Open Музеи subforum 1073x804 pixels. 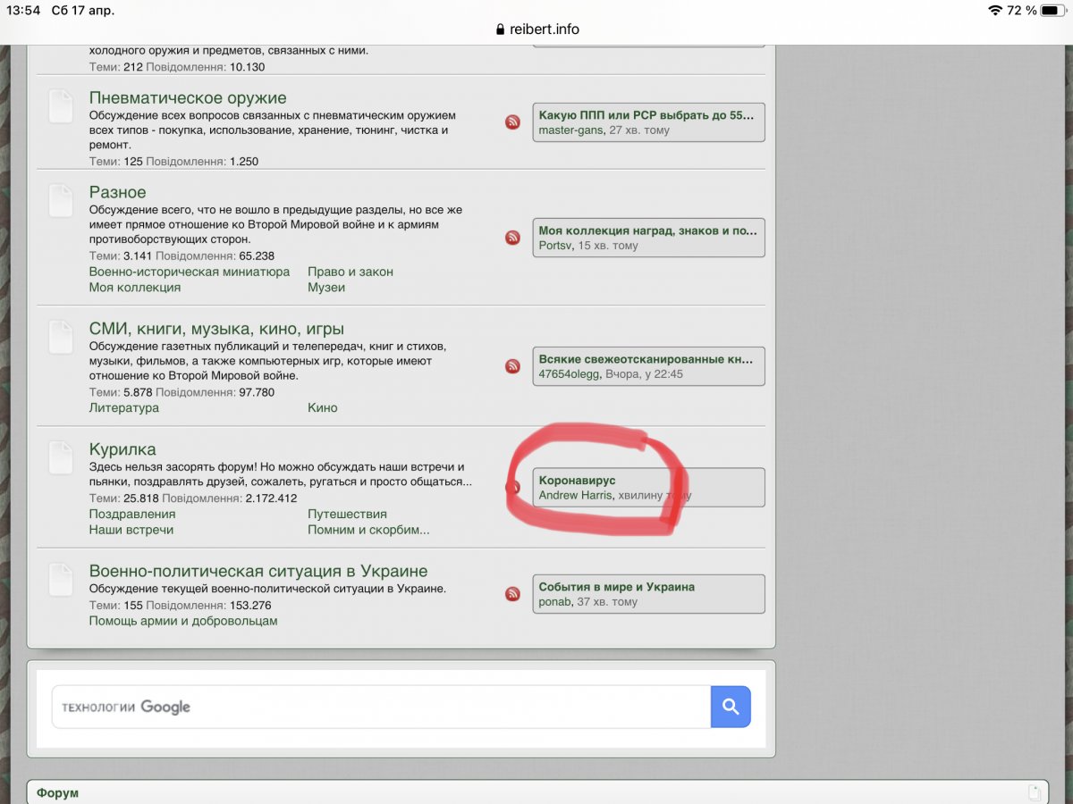pyautogui.click(x=326, y=288)
